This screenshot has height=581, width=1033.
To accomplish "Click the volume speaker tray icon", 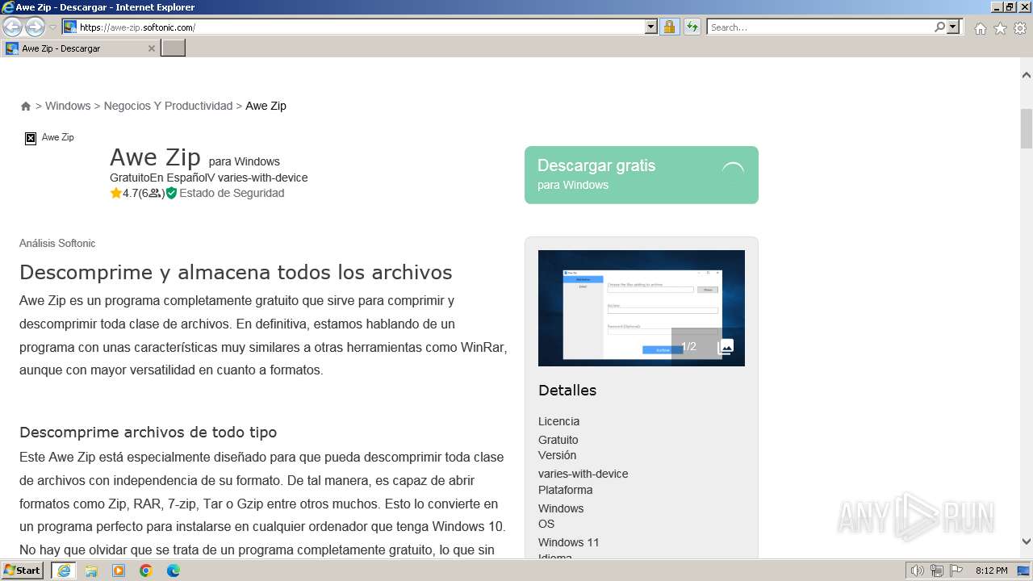I will (x=918, y=571).
